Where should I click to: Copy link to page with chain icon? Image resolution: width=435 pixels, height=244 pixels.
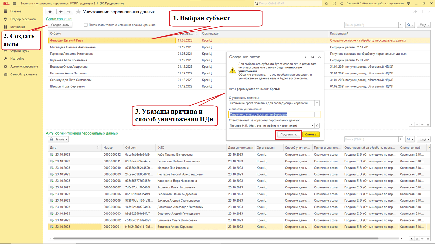coord(415,12)
